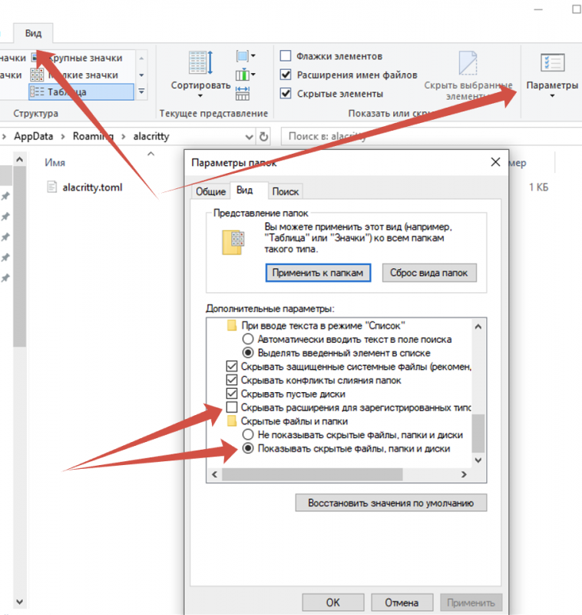Screen dimensions: 582x615
Task: Toggle Расширения имен файлов checkbox
Action: click(286, 75)
